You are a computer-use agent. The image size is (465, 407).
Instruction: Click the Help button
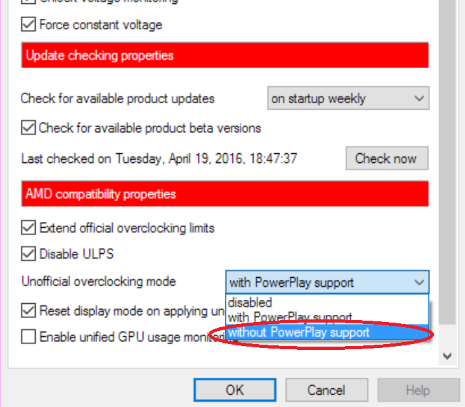coord(417,390)
